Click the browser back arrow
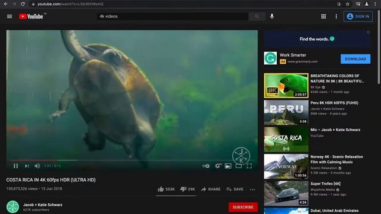The image size is (381, 214). pyautogui.click(x=5, y=4)
